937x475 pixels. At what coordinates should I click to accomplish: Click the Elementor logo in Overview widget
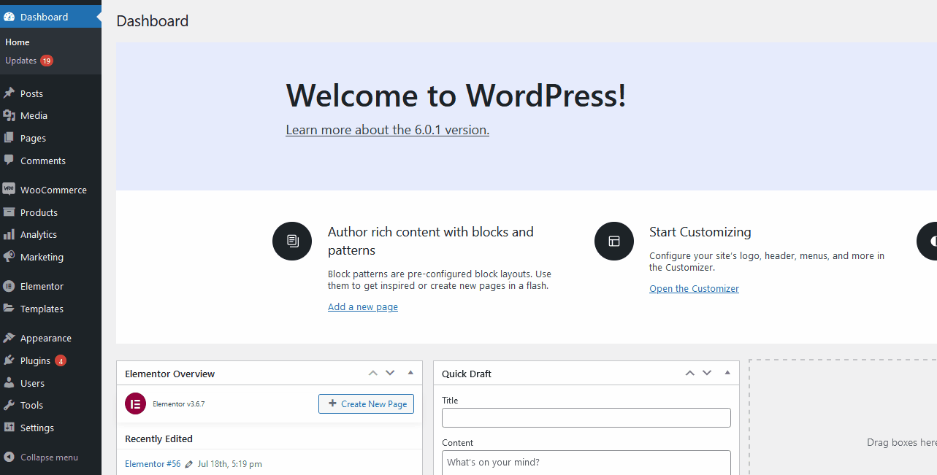click(x=135, y=403)
